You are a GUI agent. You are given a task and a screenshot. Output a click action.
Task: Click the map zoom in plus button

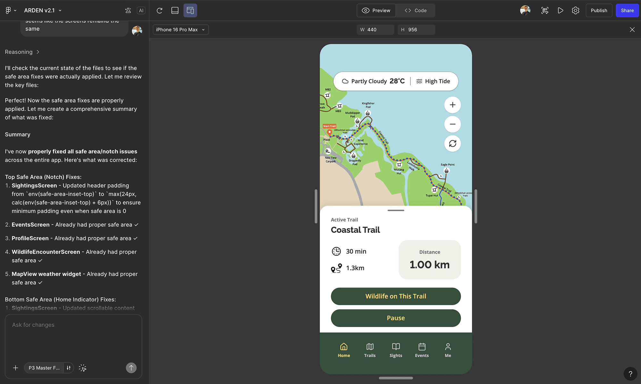[x=452, y=105]
